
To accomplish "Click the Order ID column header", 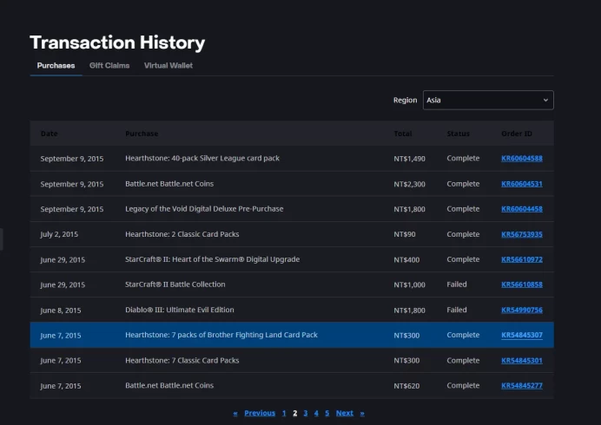I will click(x=516, y=134).
